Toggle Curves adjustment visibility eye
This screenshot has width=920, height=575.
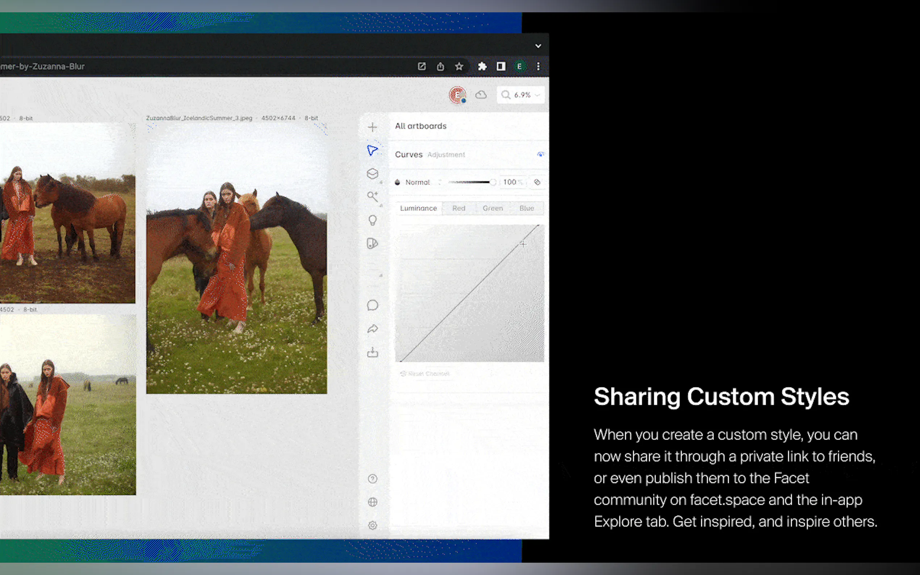[540, 154]
